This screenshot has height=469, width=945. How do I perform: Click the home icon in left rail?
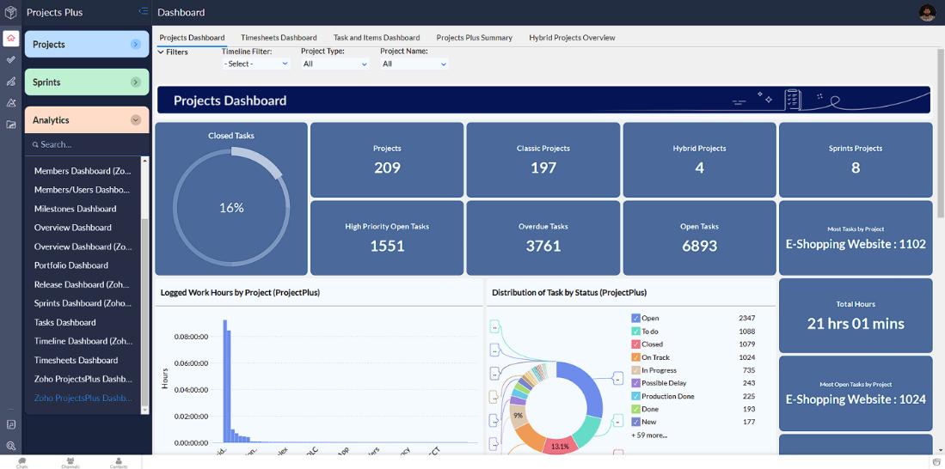click(x=11, y=39)
